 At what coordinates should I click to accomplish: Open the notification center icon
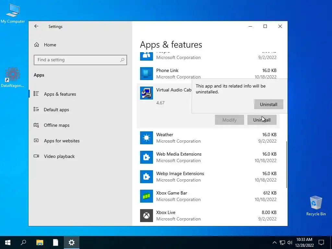(x=321, y=243)
